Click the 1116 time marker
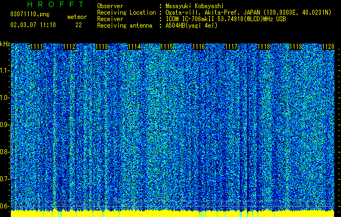Screen dimensions: 341x217 [x=199, y=47]
